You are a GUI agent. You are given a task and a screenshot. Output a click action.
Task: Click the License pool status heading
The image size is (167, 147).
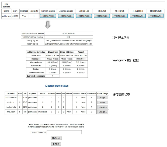[x=57, y=86]
